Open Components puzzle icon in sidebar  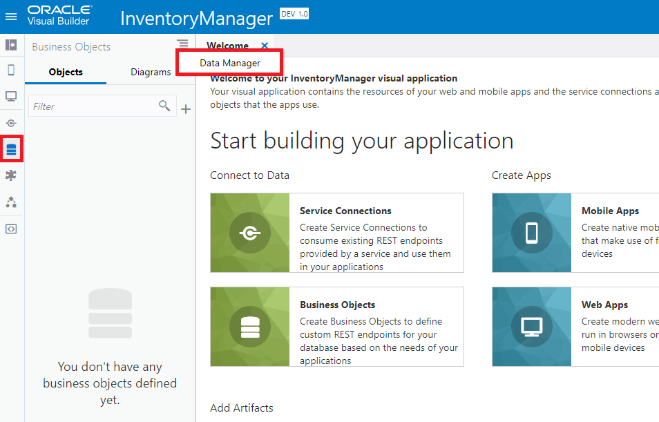pos(11,175)
